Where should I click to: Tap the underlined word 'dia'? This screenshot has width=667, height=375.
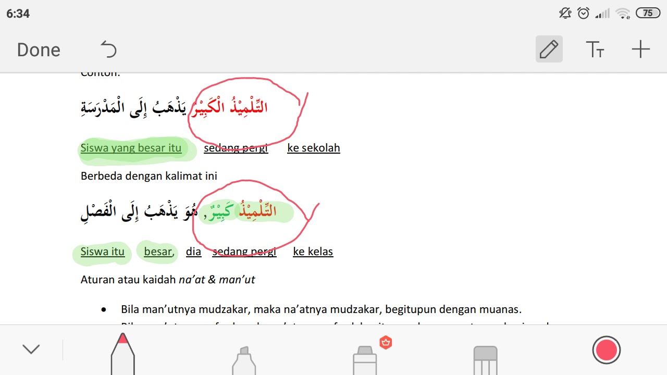tap(193, 252)
